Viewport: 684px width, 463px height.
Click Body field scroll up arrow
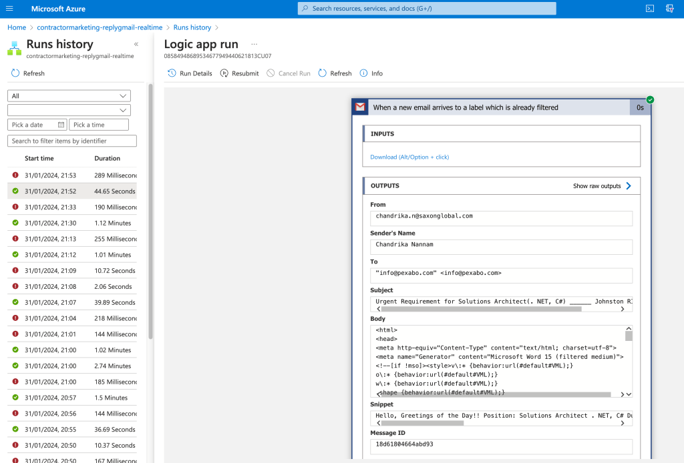(629, 328)
